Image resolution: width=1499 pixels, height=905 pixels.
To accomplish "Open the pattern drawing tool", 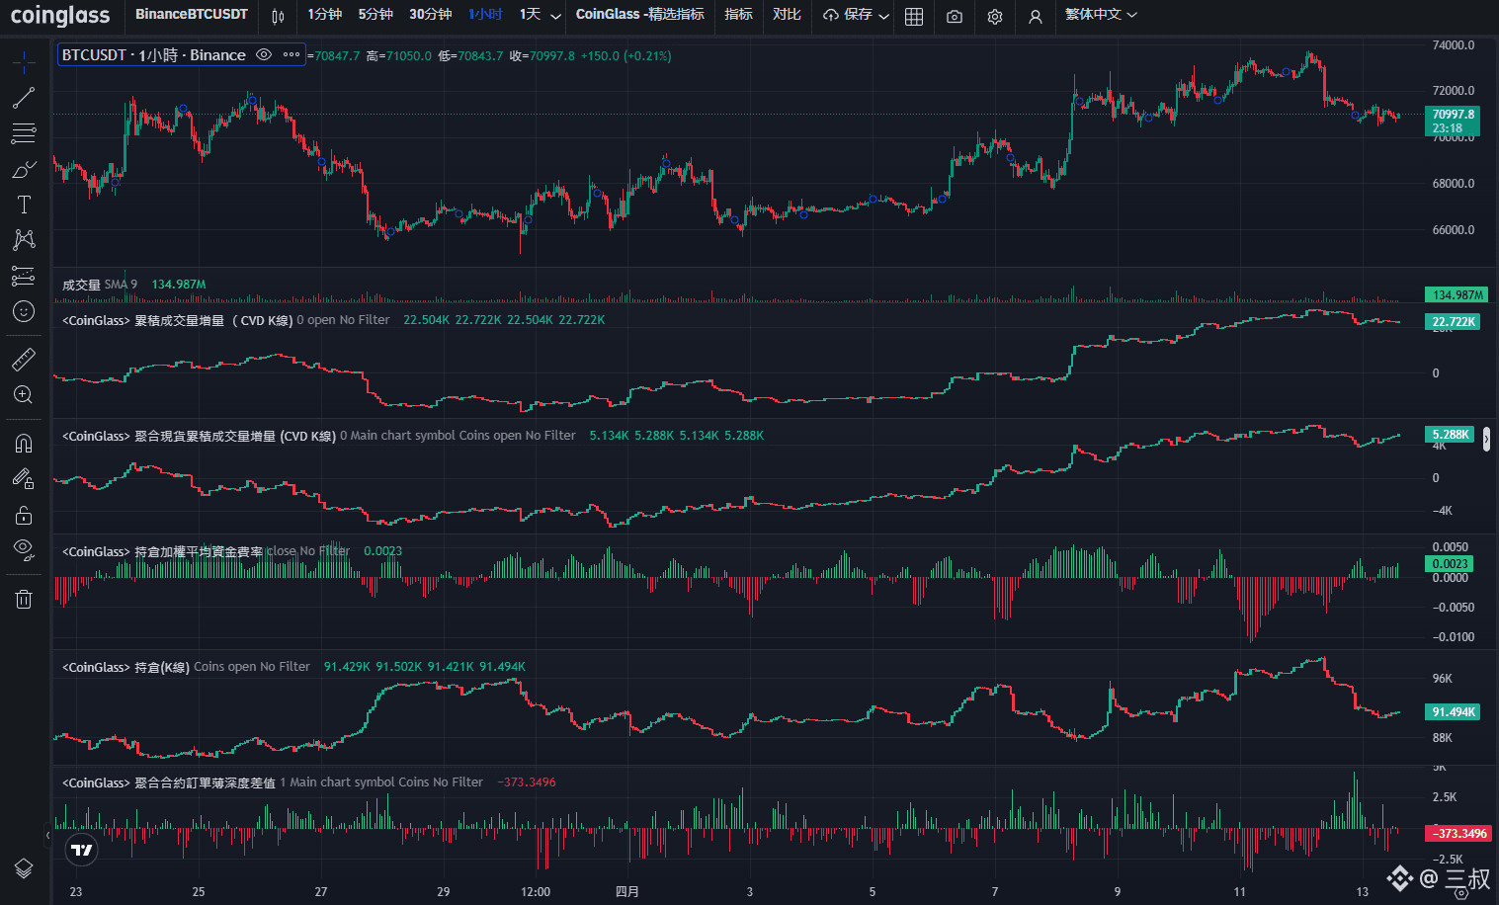I will (x=24, y=240).
